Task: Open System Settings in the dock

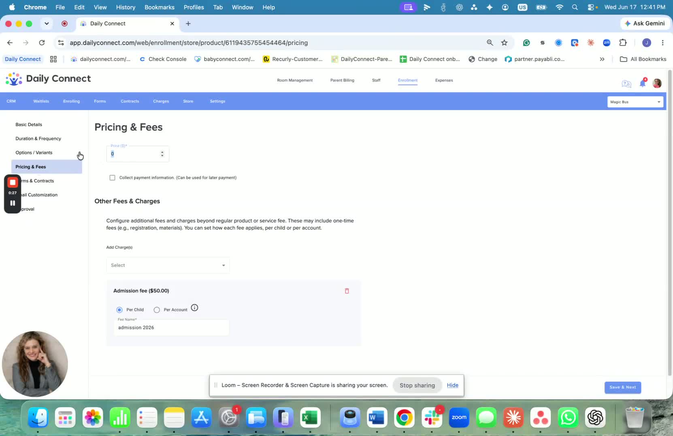Action: [229, 417]
